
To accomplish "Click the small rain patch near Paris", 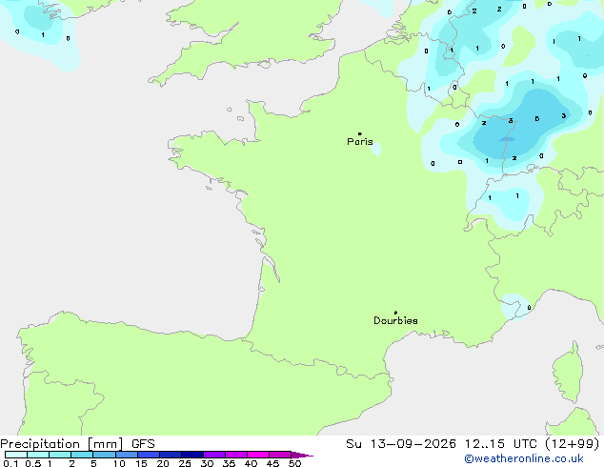I will pos(376,149).
